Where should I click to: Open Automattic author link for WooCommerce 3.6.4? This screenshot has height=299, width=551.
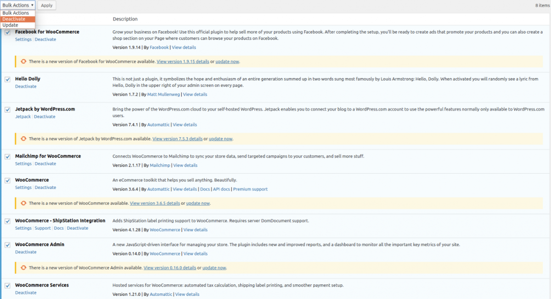coord(158,189)
